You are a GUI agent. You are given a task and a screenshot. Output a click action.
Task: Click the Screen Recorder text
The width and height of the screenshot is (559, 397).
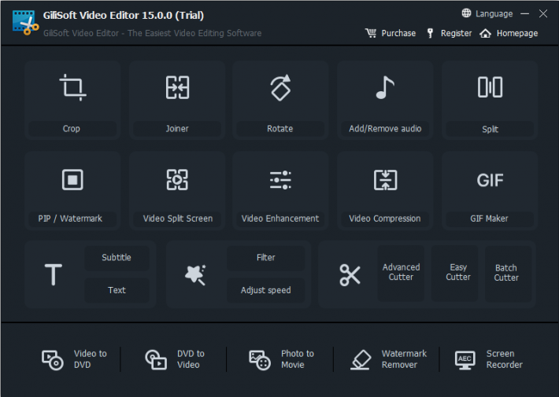pos(505,359)
